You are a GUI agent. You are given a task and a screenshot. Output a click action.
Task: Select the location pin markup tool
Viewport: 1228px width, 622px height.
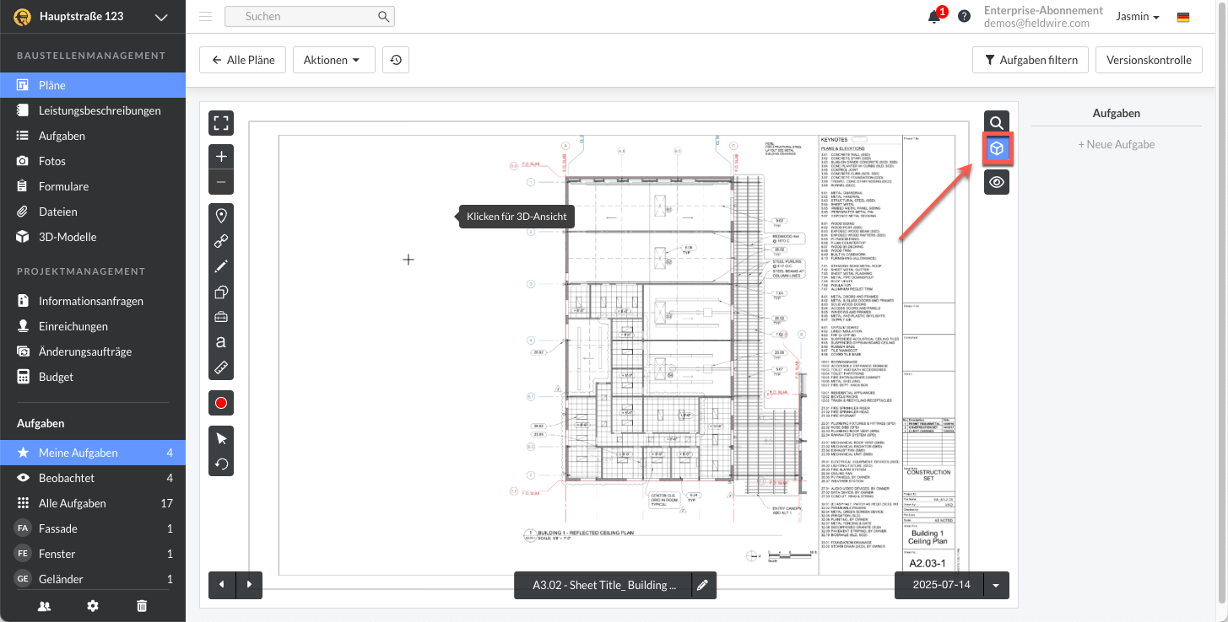pos(221,216)
